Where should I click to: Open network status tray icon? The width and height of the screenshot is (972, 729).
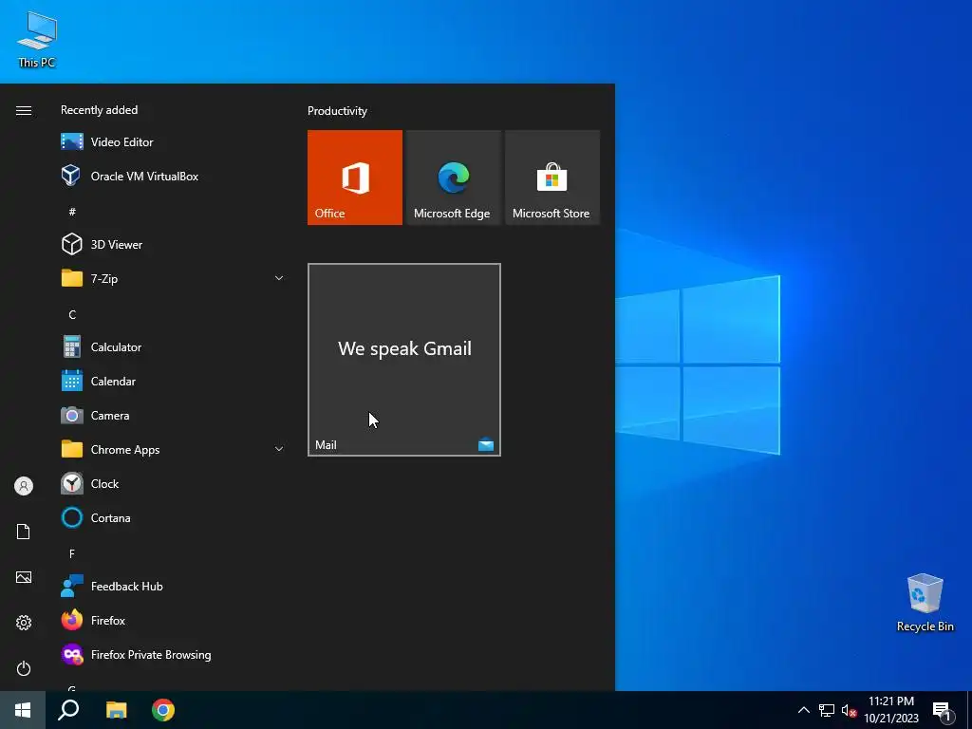(x=827, y=710)
